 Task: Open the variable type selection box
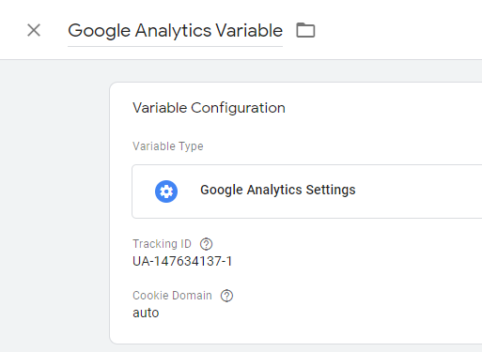coord(307,191)
